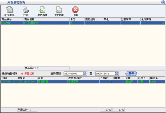The height and width of the screenshot is (113, 166).
Task: Sort by 单据号 column header
Action: (x=27, y=78)
